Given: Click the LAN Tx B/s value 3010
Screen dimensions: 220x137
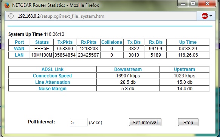Looking at the screenshot, I should pyautogui.click(x=134, y=55).
